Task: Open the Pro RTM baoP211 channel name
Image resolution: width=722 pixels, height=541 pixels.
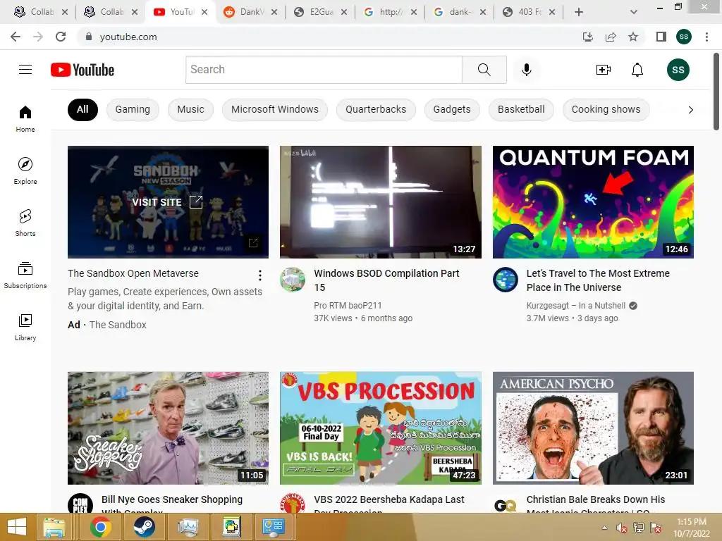Action: click(x=348, y=306)
